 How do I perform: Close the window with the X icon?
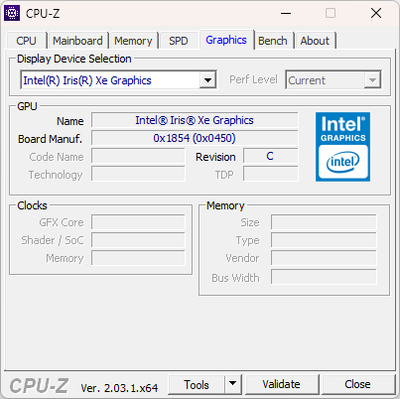(x=376, y=13)
